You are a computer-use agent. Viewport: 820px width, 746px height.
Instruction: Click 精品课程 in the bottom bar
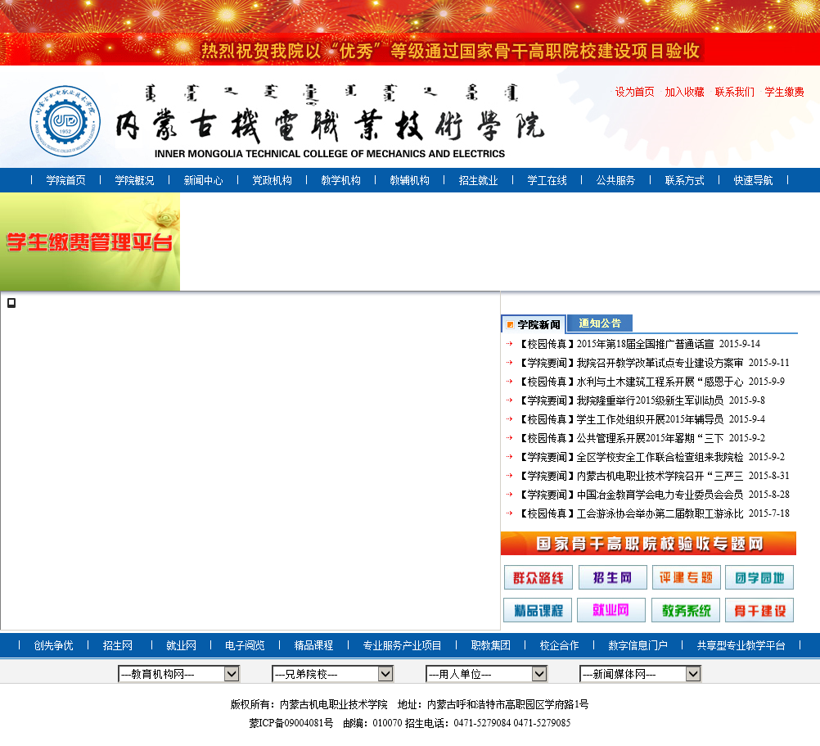[313, 645]
